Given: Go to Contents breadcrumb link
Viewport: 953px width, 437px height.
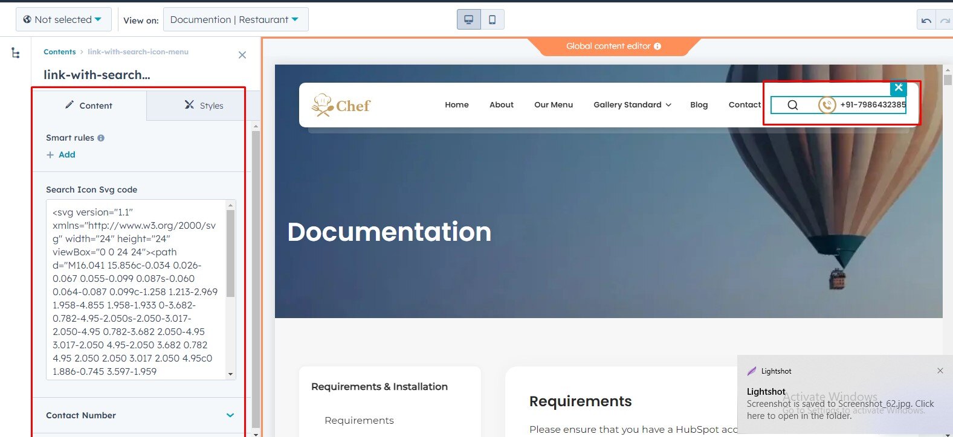Looking at the screenshot, I should [59, 52].
